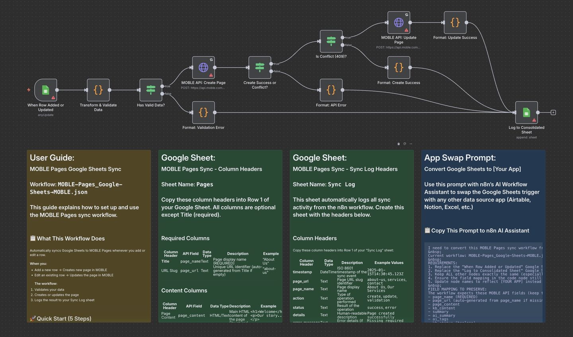Click the Format: Update Success code node
573x337 pixels.
coord(455,23)
